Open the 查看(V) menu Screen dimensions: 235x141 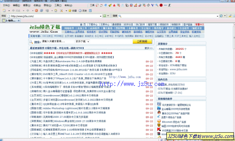pos(27,5)
